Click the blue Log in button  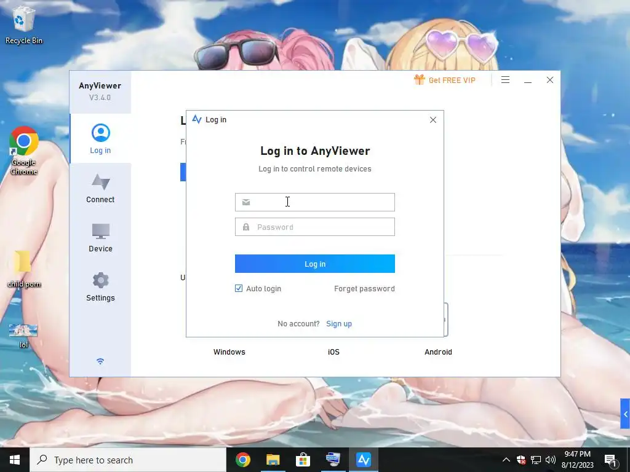315,264
